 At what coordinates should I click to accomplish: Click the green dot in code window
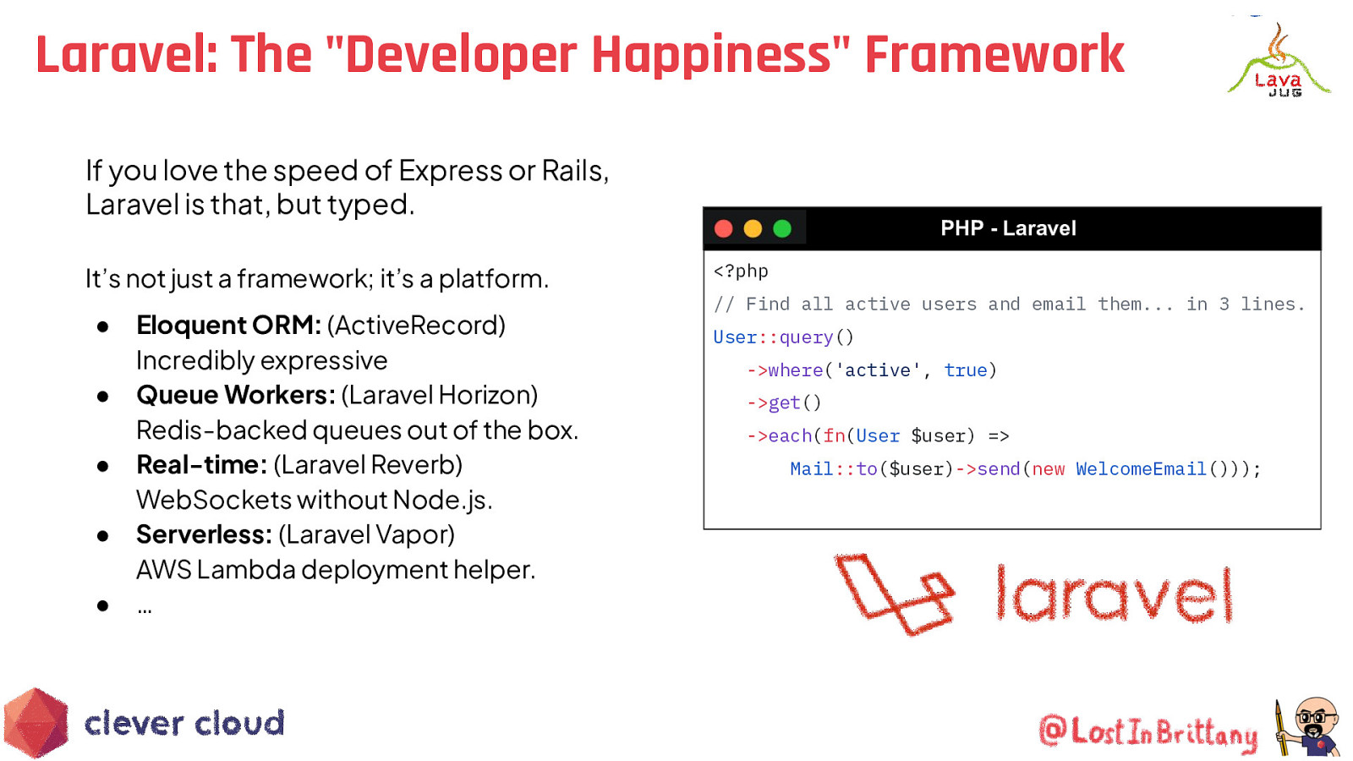point(782,229)
